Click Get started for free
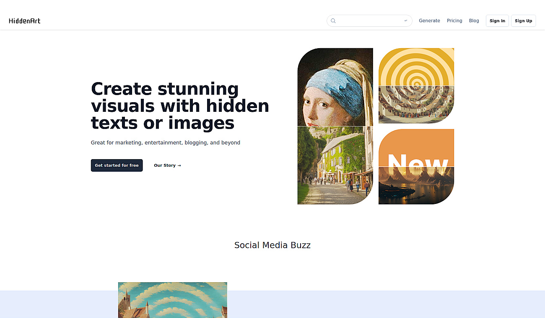Image resolution: width=545 pixels, height=330 pixels. pyautogui.click(x=117, y=165)
